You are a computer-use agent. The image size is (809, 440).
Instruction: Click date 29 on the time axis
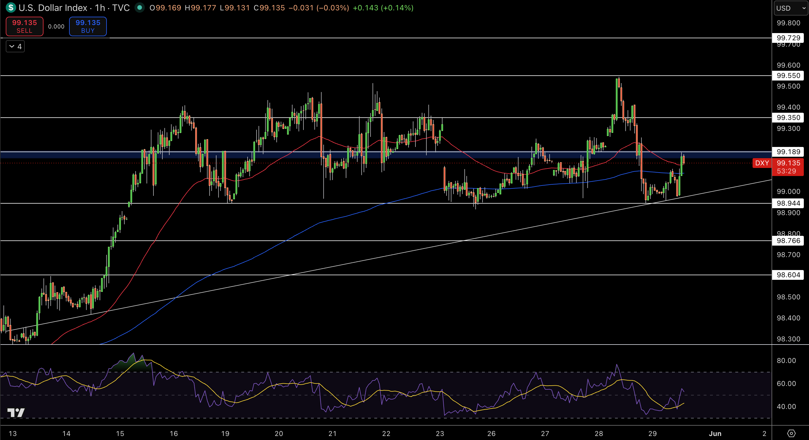pos(653,433)
